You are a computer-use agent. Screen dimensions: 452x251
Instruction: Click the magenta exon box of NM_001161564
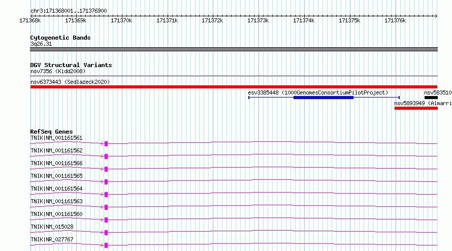tap(106, 195)
